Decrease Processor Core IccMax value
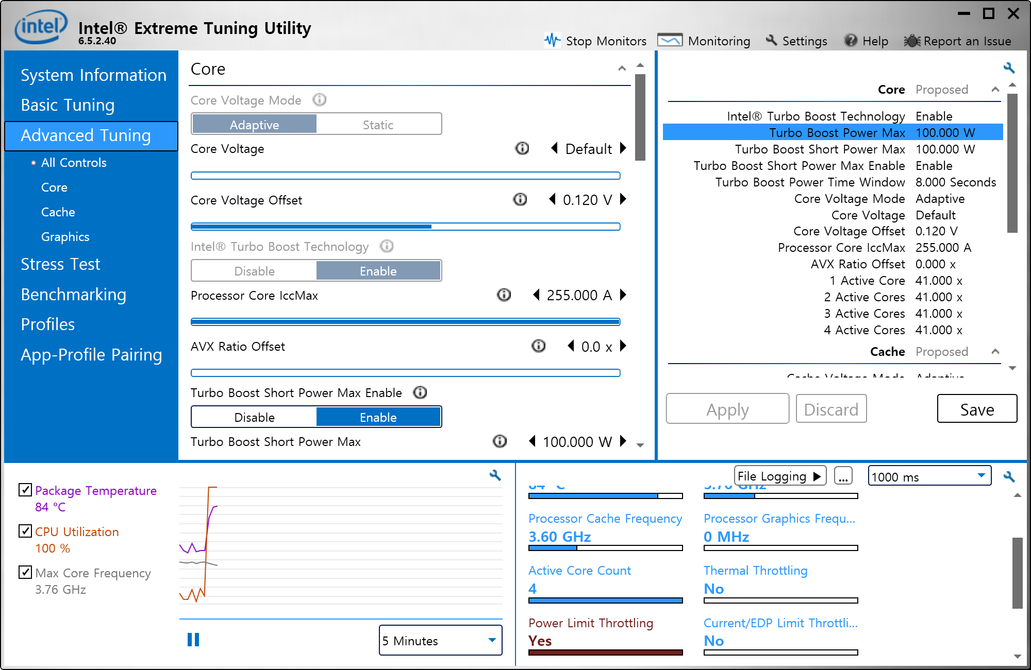 tap(536, 295)
